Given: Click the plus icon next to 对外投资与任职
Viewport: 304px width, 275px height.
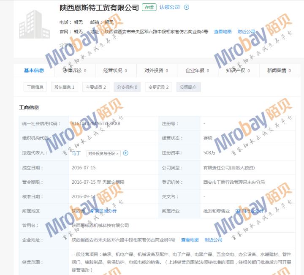Looking at the screenshot, I should tap(125, 153).
